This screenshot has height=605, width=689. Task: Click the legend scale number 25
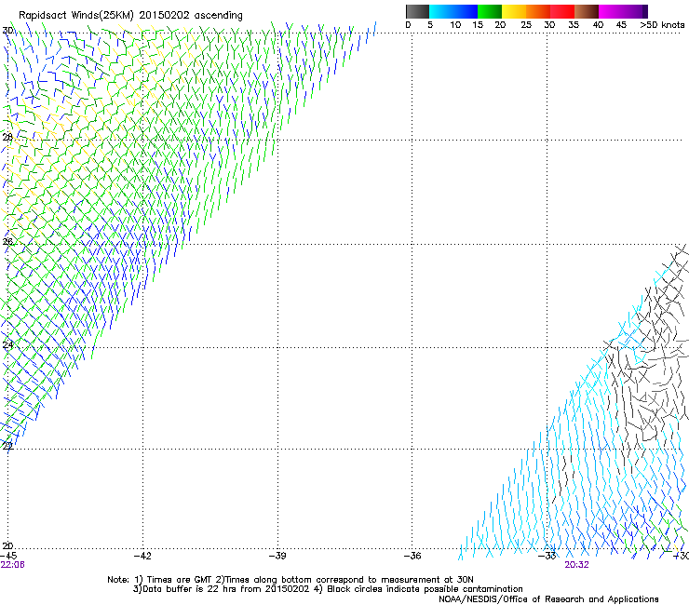click(x=526, y=25)
